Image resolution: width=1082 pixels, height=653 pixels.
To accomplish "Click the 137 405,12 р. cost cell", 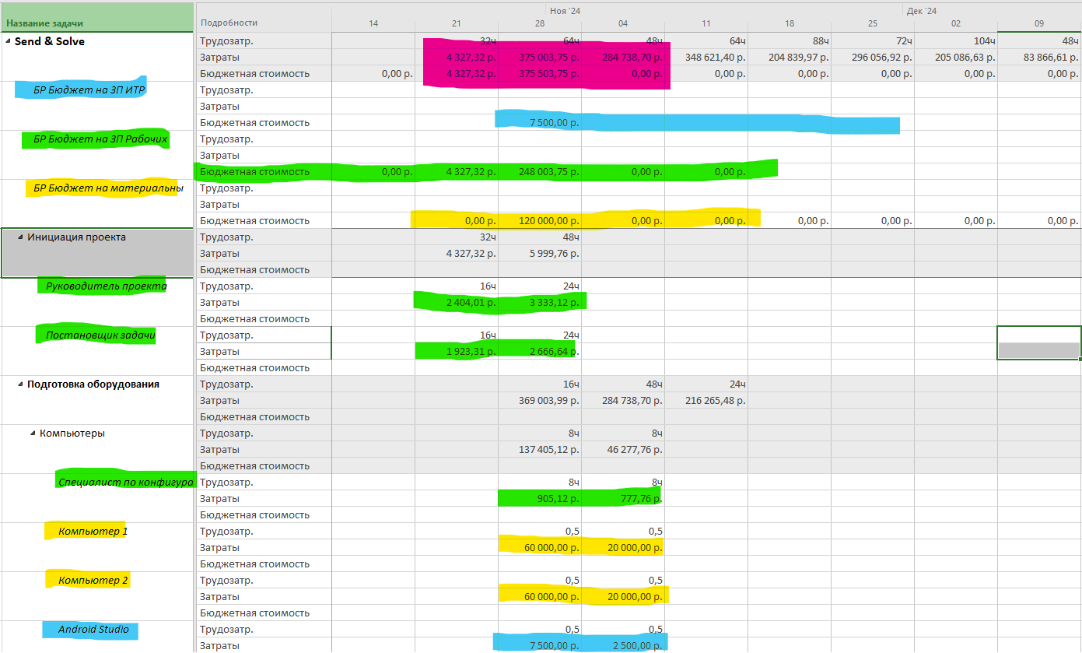I will (x=540, y=450).
